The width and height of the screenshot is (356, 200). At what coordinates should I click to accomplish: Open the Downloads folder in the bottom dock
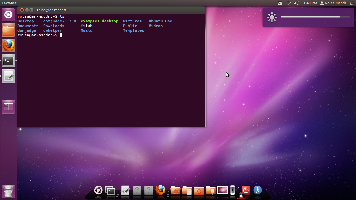point(210,191)
